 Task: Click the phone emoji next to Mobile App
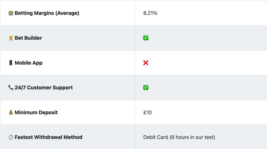pyautogui.click(x=11, y=63)
